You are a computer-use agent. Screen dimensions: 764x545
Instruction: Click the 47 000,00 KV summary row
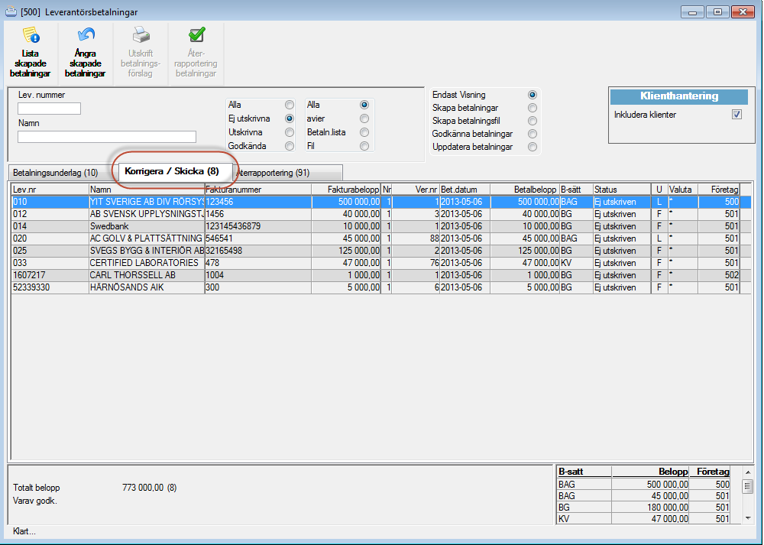click(x=644, y=519)
